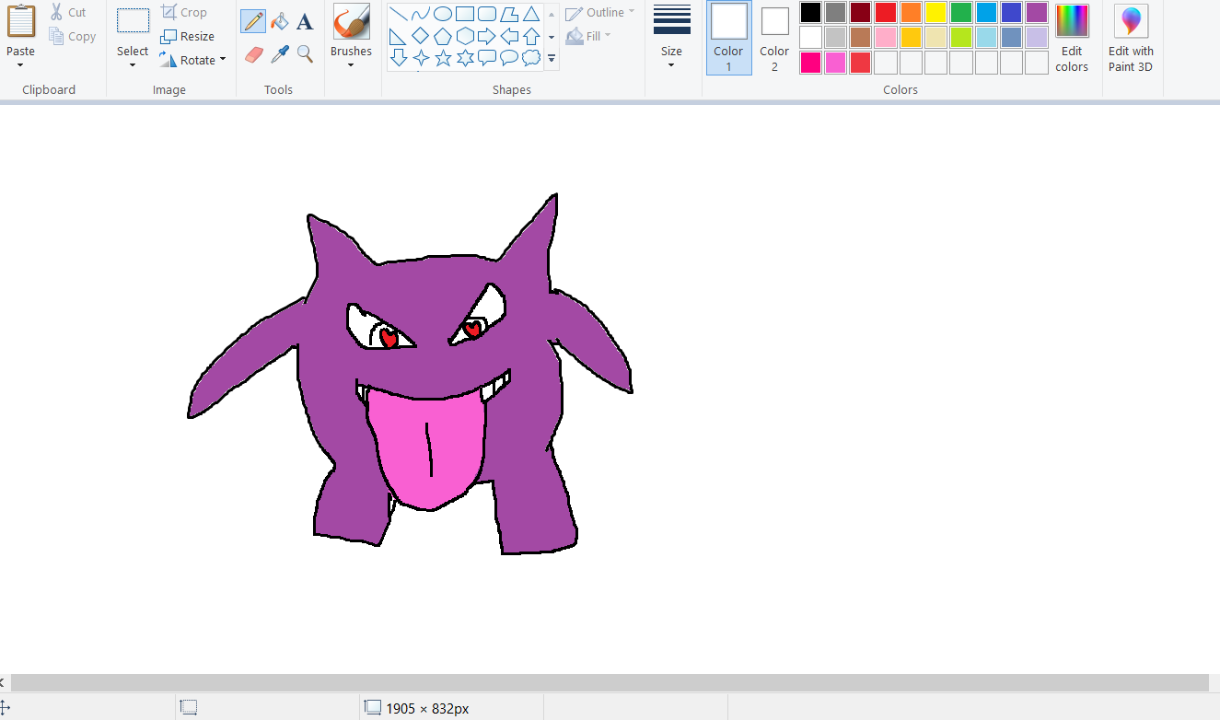Select the Five-point star shape
The height and width of the screenshot is (720, 1220).
point(443,58)
